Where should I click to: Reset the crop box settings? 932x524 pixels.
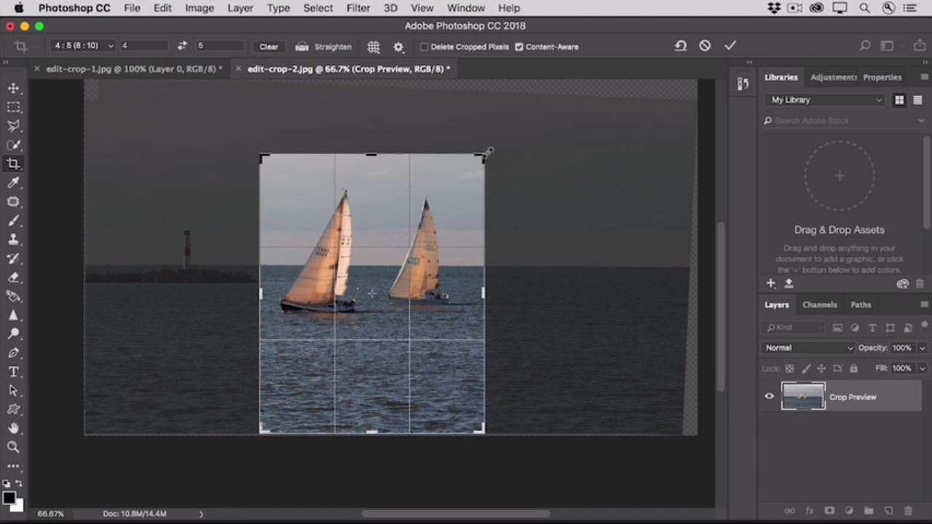680,46
